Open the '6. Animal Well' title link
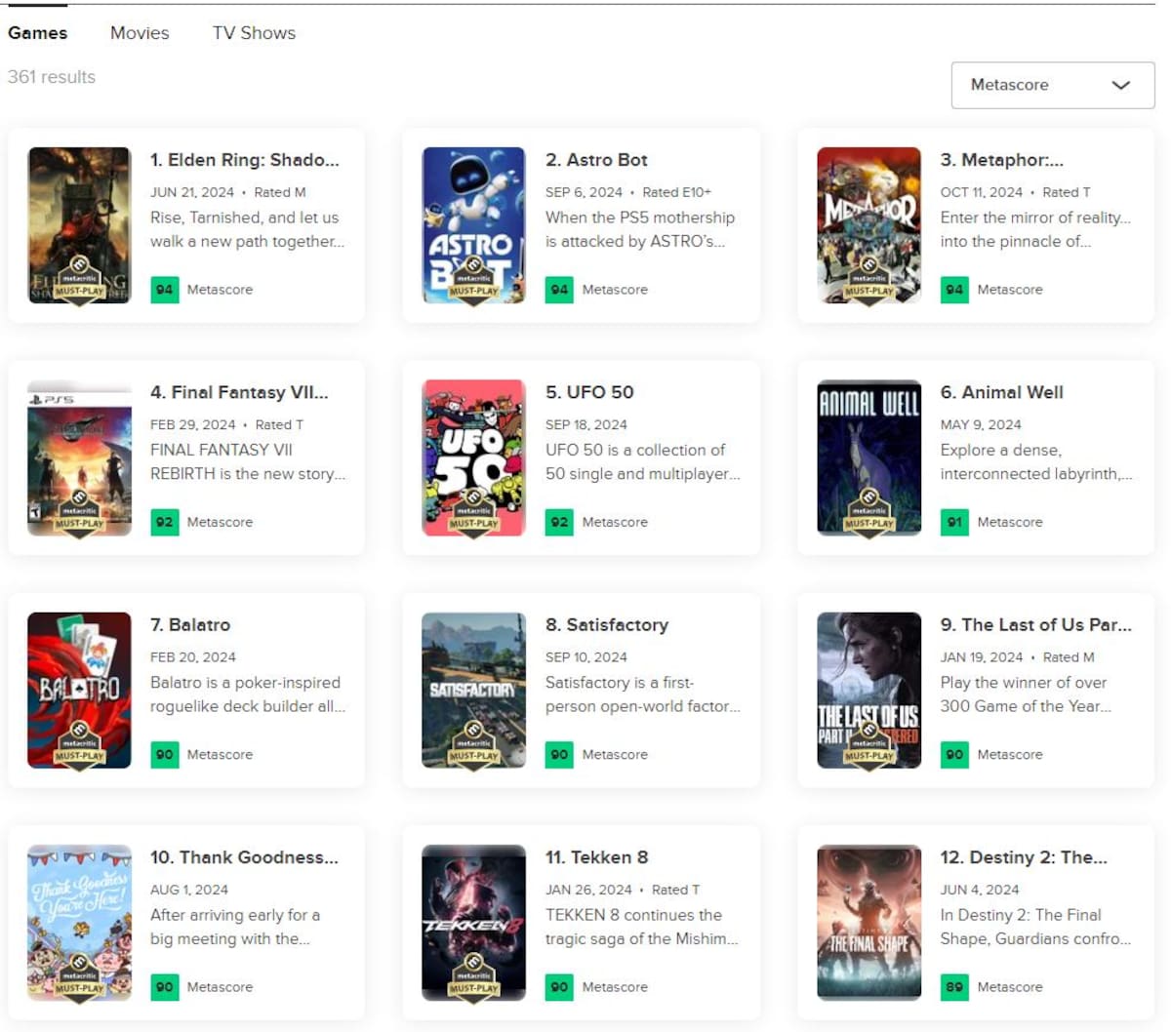Viewport: 1171px width, 1032px height. pos(1002,392)
